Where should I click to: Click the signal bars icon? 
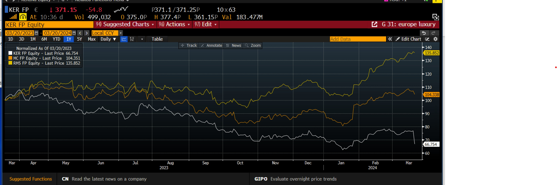pos(13,17)
